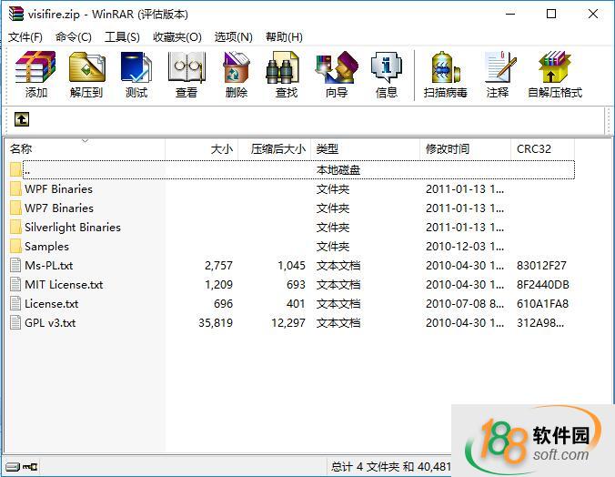Image resolution: width=615 pixels, height=477 pixels.
Task: Show archive 信息 (Info)
Action: coord(387,73)
